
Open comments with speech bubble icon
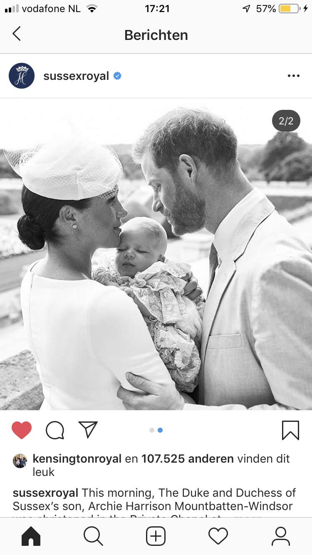coord(55,430)
